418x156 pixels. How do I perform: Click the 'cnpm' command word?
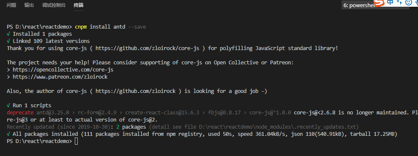[81, 27]
